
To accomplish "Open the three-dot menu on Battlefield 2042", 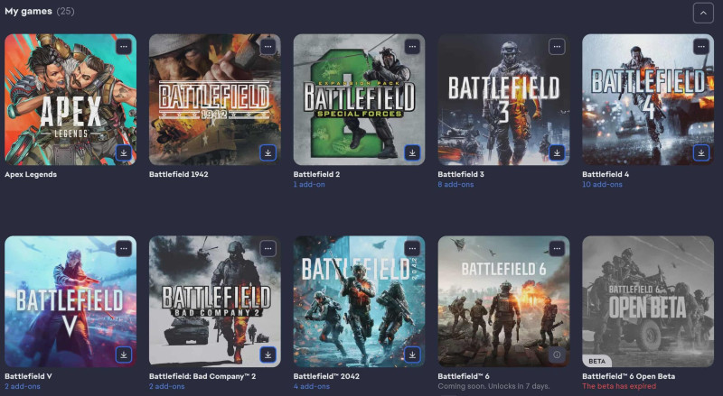I will [x=412, y=249].
